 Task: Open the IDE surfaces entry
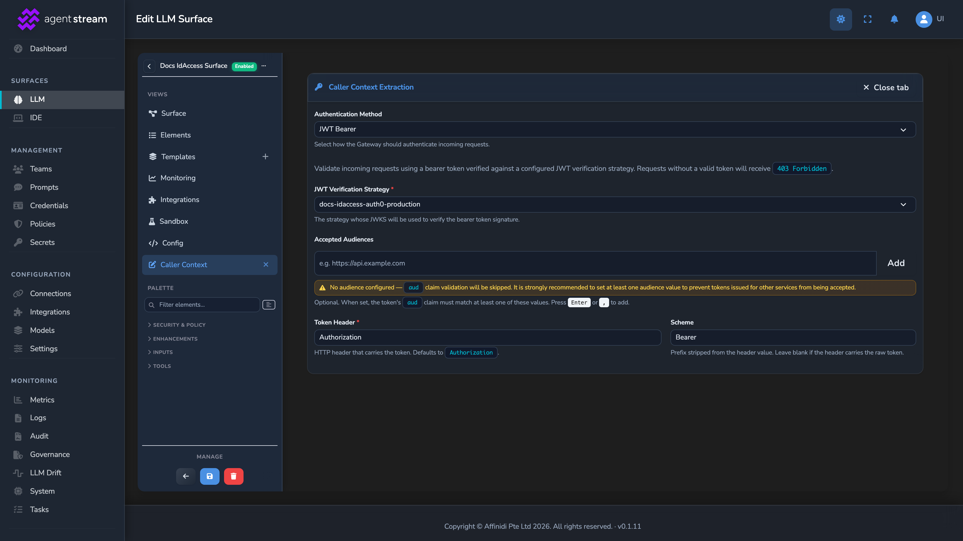[x=62, y=118]
